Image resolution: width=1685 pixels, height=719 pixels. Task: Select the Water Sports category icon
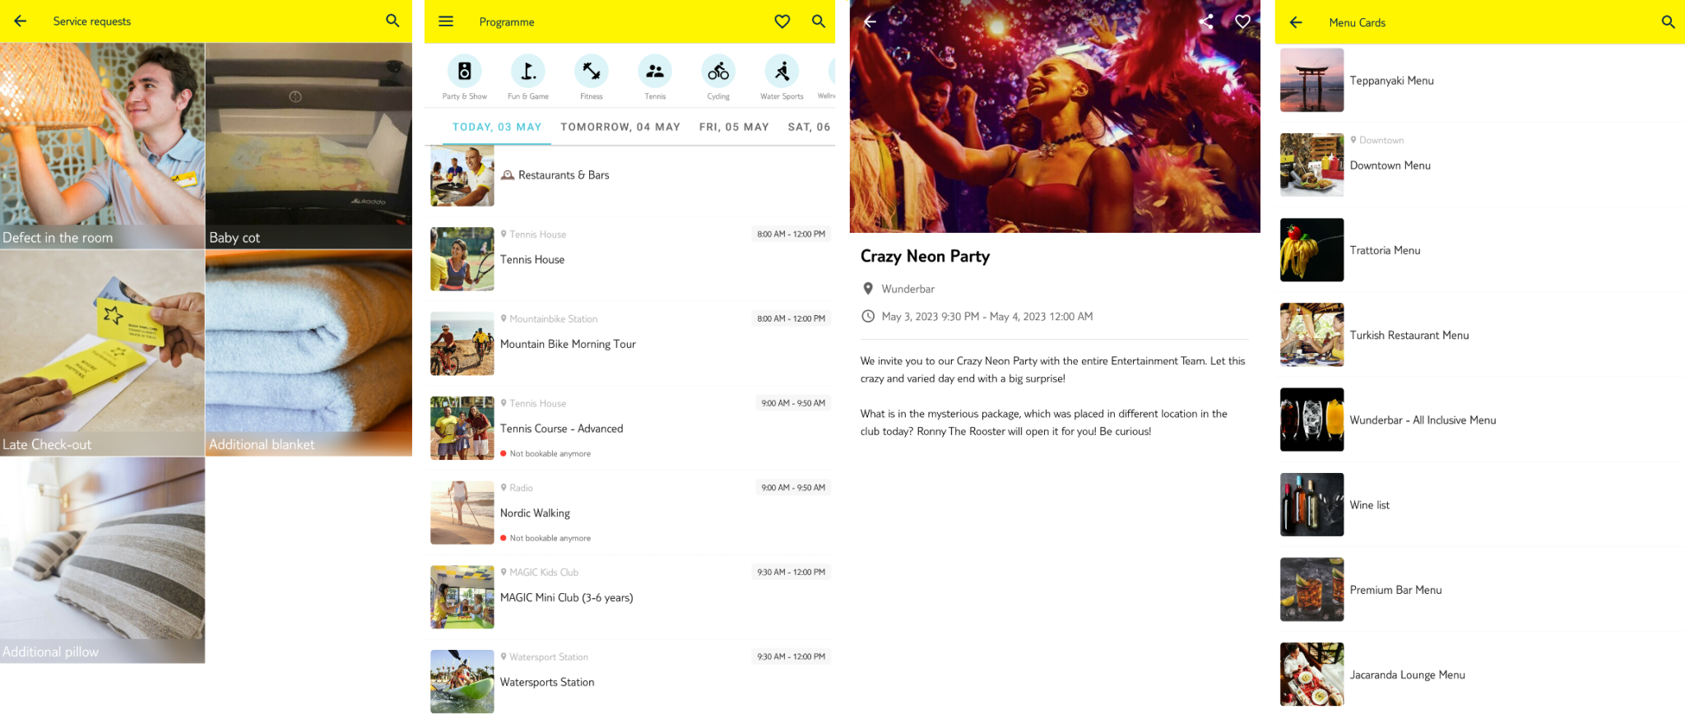[782, 72]
